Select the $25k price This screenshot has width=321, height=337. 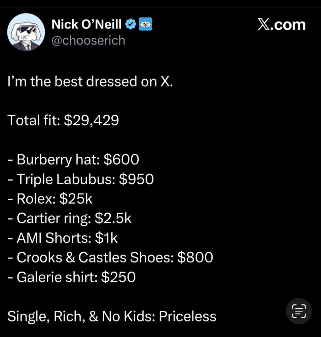pyautogui.click(x=76, y=198)
